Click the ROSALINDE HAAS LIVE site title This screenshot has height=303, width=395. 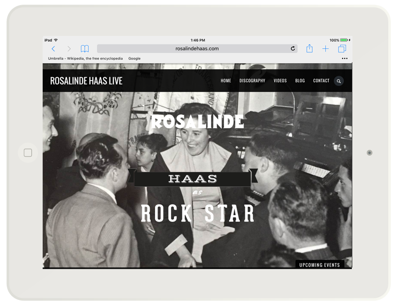86,81
